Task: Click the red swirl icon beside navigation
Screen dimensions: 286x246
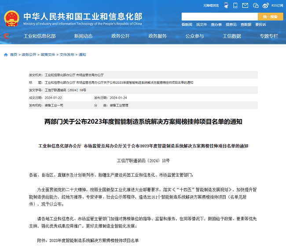Action: pyautogui.click(x=7, y=36)
